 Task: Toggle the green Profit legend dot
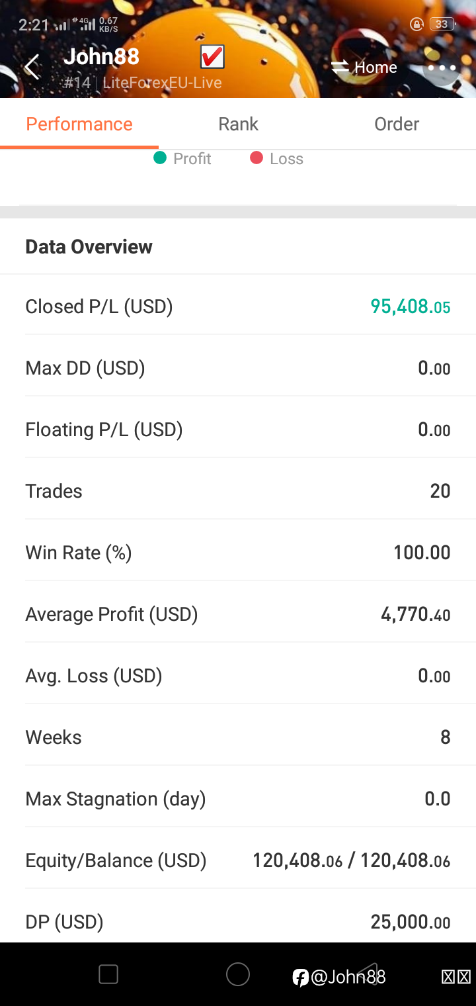[x=159, y=158]
